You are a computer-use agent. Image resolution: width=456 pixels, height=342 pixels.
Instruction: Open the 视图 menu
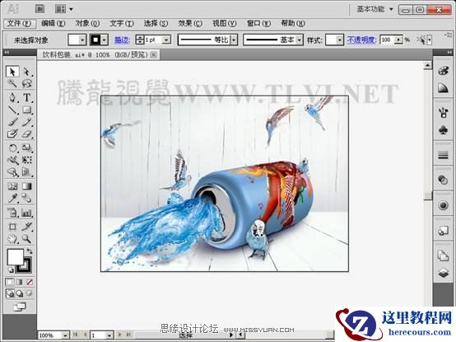224,23
